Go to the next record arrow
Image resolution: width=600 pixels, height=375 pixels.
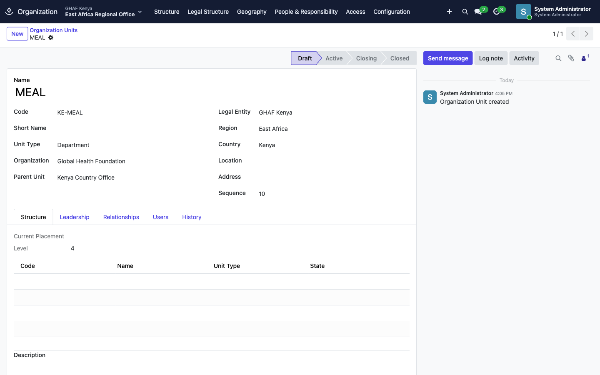click(x=587, y=34)
